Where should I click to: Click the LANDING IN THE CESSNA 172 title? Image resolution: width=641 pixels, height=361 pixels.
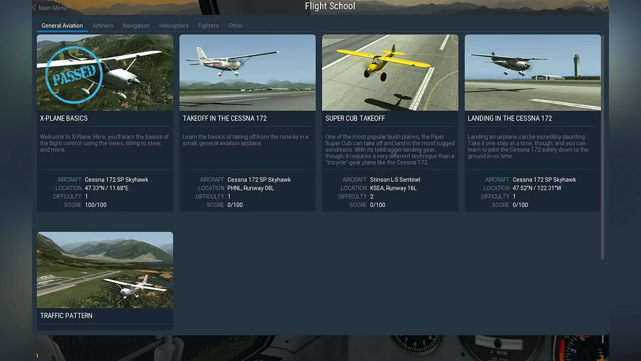[510, 118]
